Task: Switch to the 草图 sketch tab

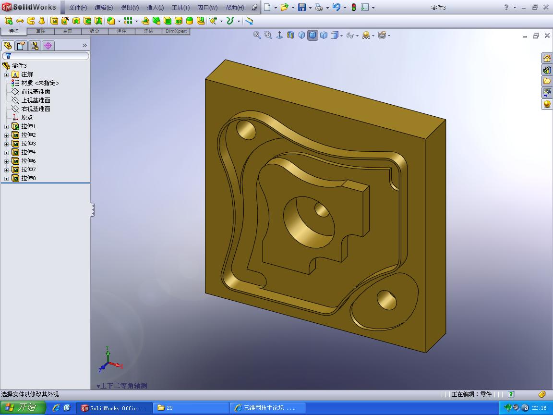Action: point(41,31)
